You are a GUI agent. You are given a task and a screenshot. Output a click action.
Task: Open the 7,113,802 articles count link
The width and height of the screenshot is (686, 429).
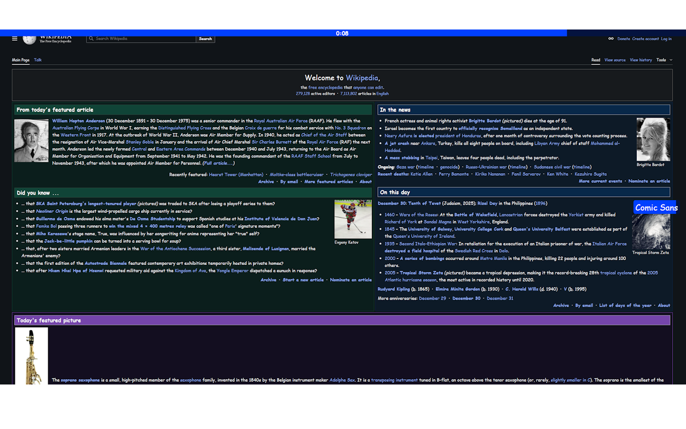348,93
